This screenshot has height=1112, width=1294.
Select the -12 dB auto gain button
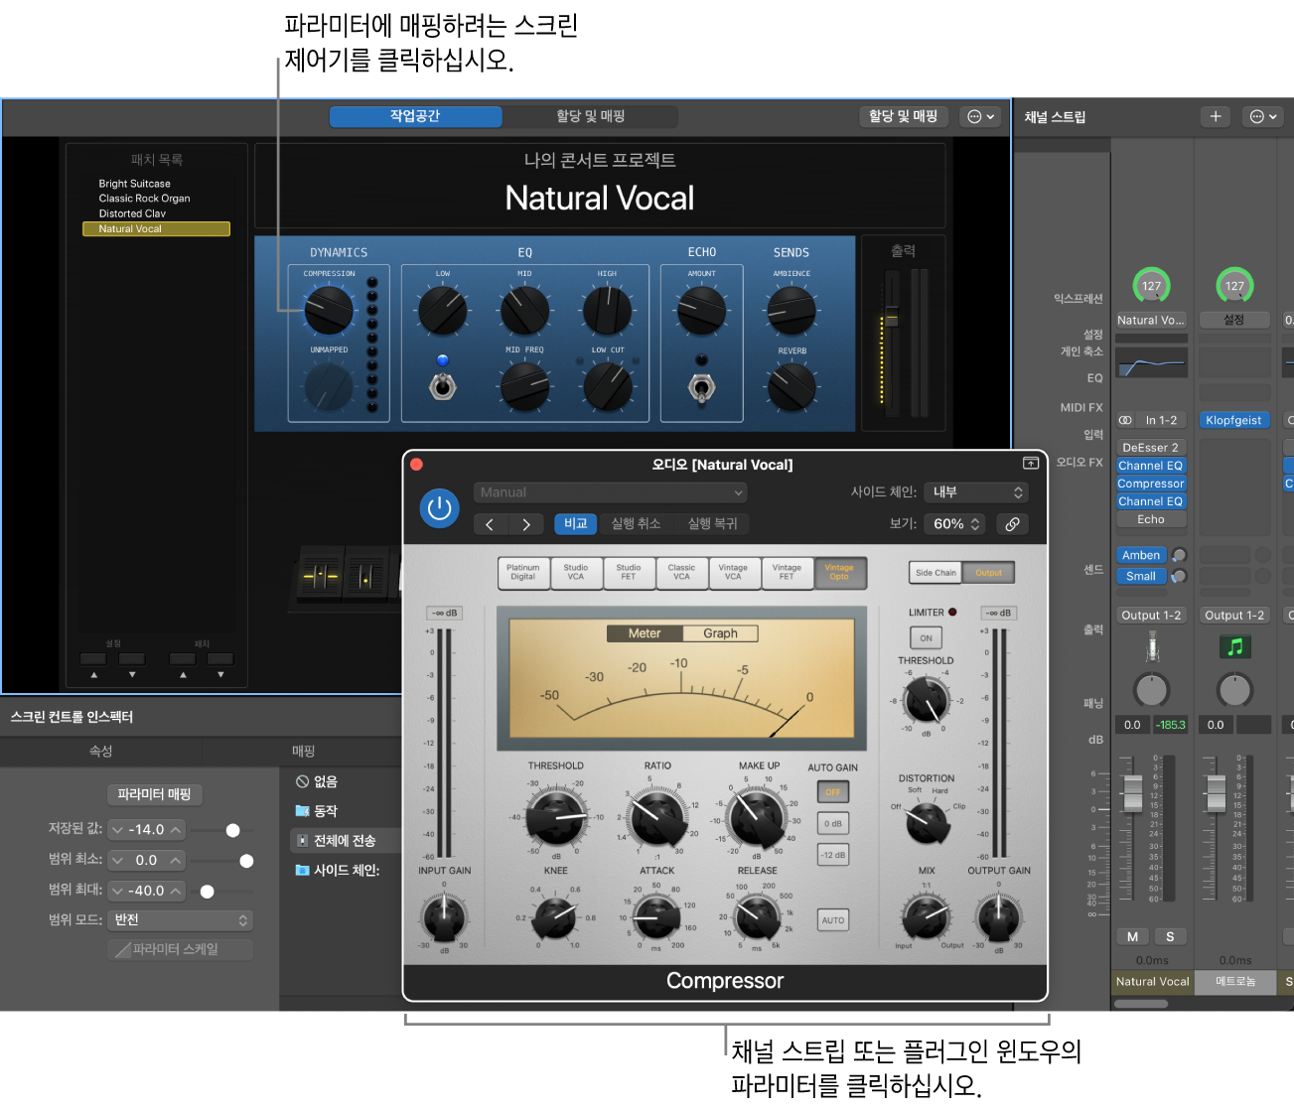pyautogui.click(x=832, y=856)
